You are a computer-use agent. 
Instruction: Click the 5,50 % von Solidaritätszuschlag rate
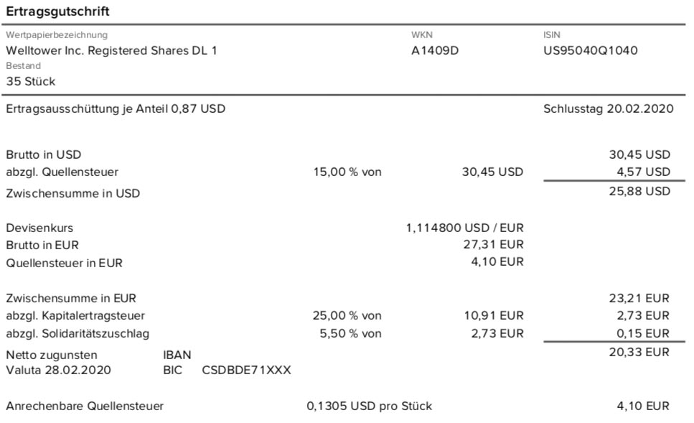pos(350,333)
